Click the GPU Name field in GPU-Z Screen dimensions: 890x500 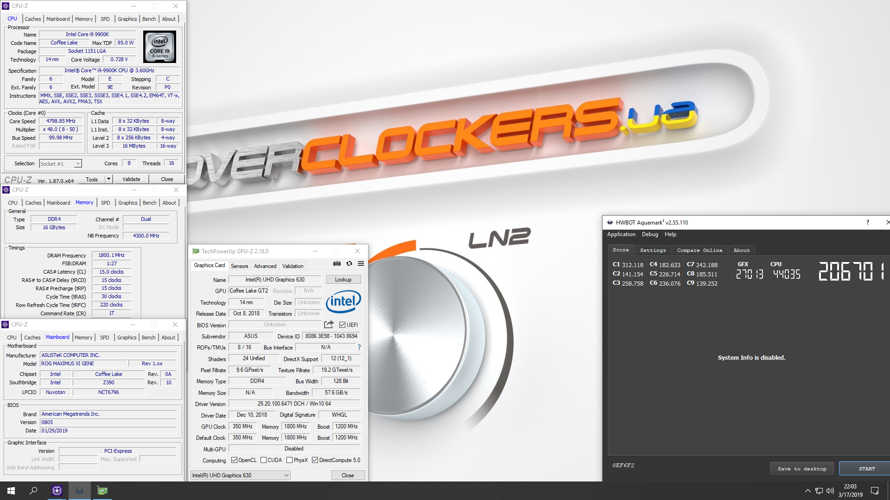[275, 280]
